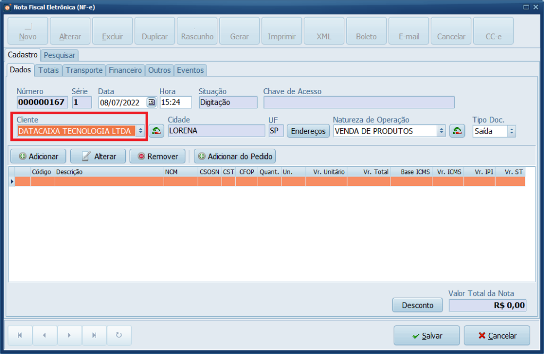Click the lookup icon next to Cliente
This screenshot has width=544, height=354.
(x=156, y=131)
